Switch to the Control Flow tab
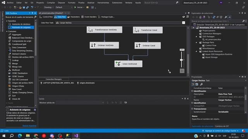Screen dimensions: 248x139 [x=46, y=17]
